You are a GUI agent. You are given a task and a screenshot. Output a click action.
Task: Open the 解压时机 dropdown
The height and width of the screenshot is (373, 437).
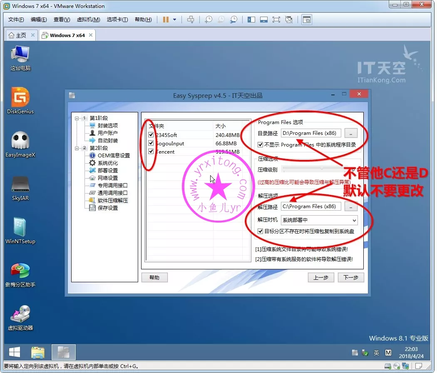pos(319,220)
